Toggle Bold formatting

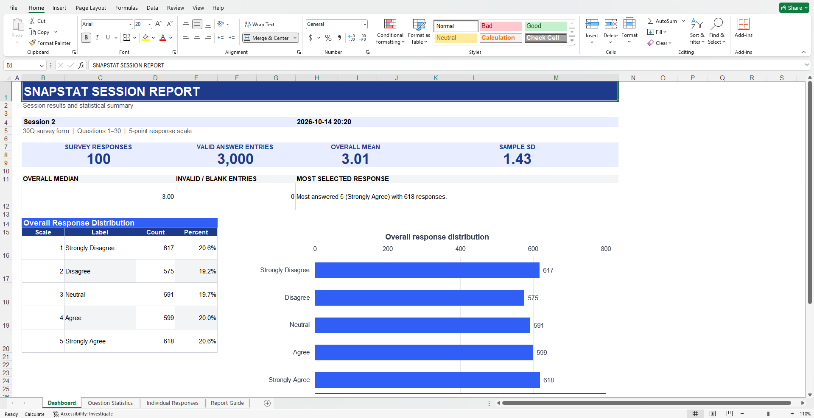coord(86,38)
